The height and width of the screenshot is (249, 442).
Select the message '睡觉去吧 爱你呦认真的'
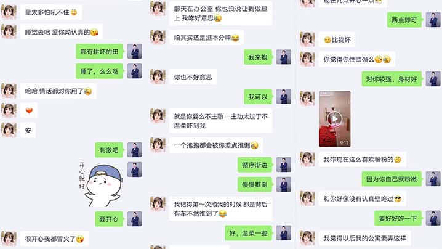(x=62, y=32)
